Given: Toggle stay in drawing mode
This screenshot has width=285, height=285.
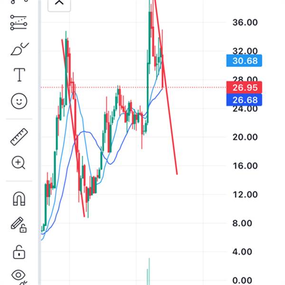Looking at the screenshot, I should tap(19, 225).
